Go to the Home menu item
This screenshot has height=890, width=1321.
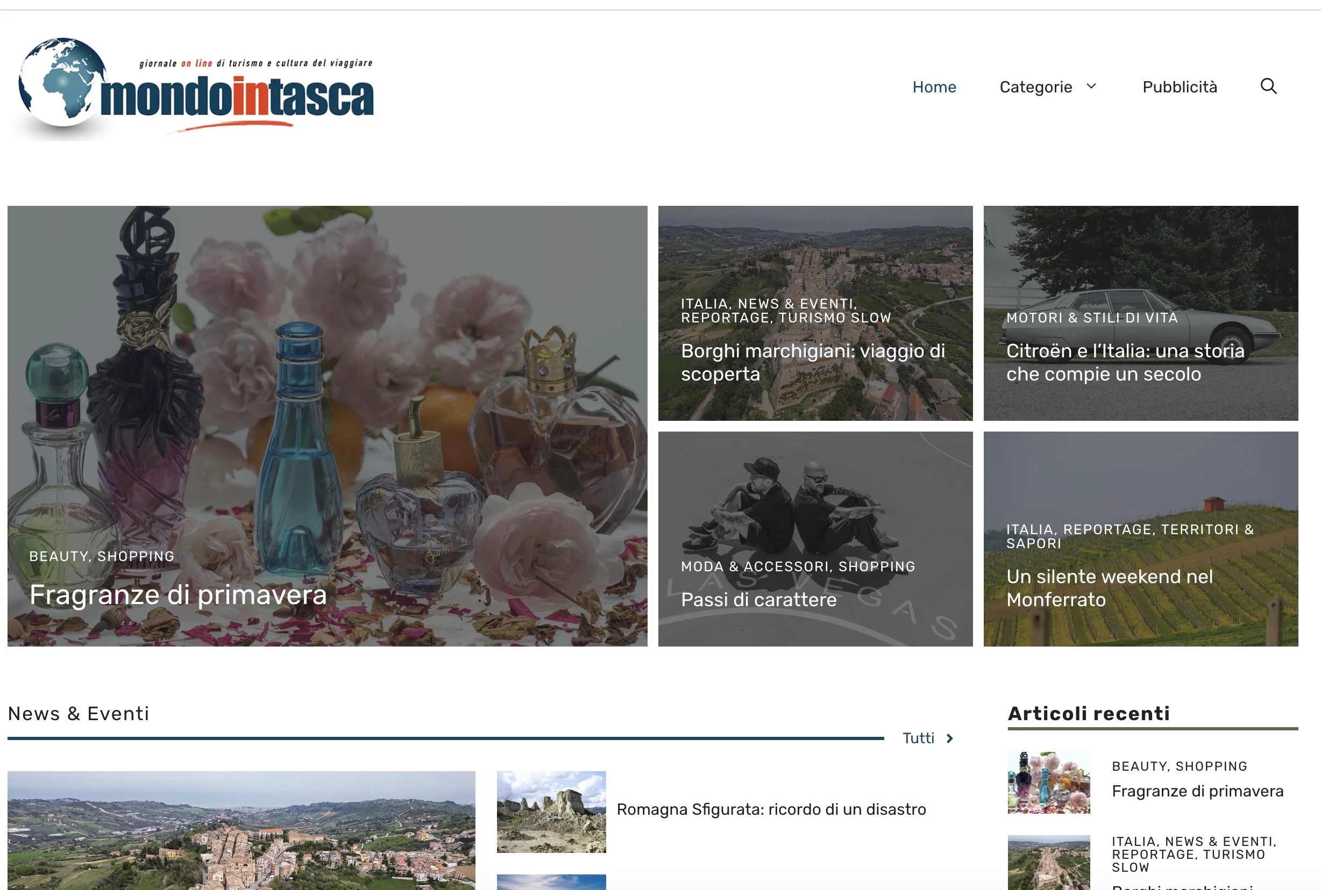(934, 87)
